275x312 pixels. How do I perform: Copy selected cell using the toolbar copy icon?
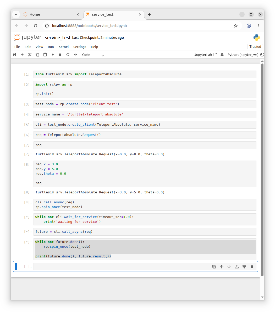pos(37,55)
